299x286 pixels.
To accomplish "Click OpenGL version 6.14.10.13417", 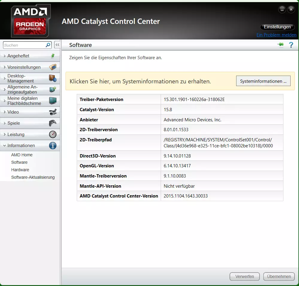I will [x=177, y=166].
